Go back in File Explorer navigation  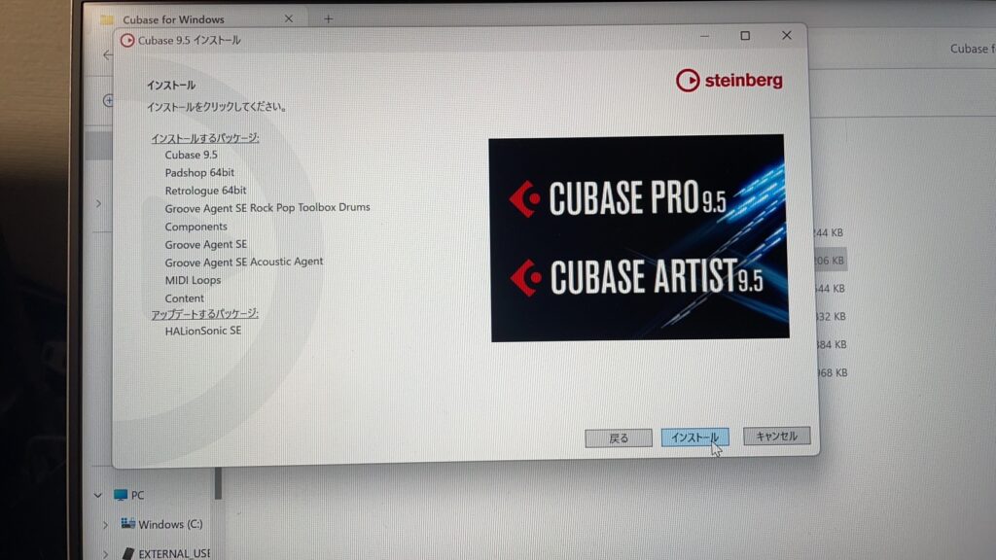108,55
